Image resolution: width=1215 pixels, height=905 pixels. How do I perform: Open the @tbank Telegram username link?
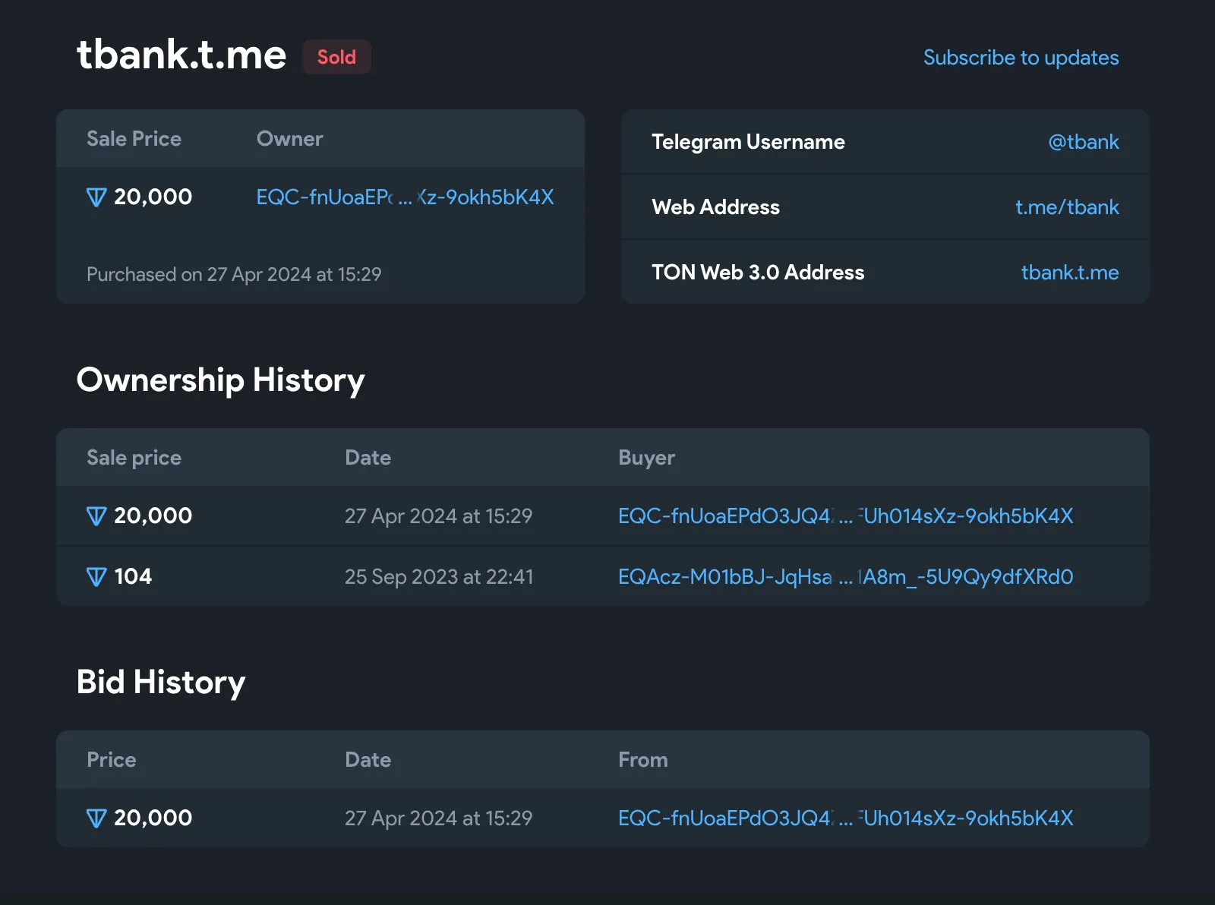click(x=1083, y=142)
